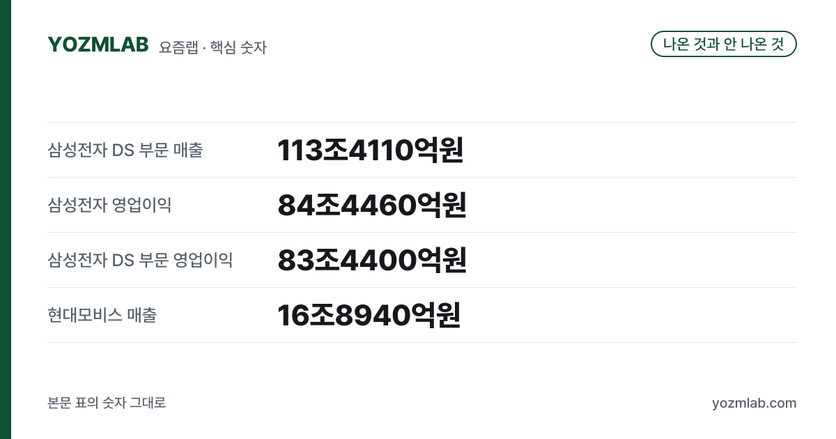Viewport: 836px width, 439px height.
Task: Select the 83조4400억원 figure
Action: point(371,260)
